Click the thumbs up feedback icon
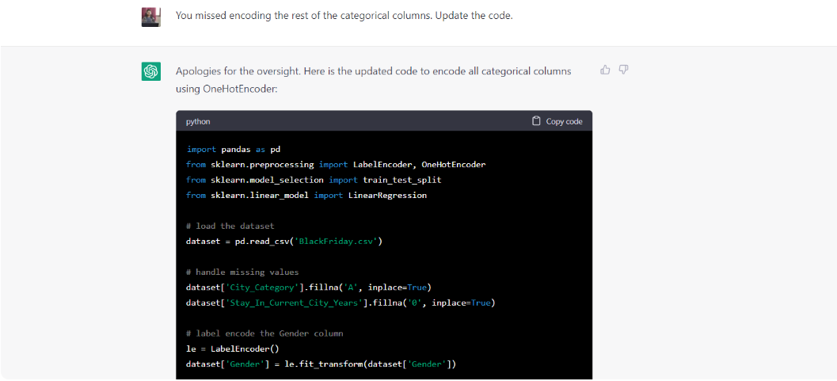Image resolution: width=837 pixels, height=381 pixels. 605,70
